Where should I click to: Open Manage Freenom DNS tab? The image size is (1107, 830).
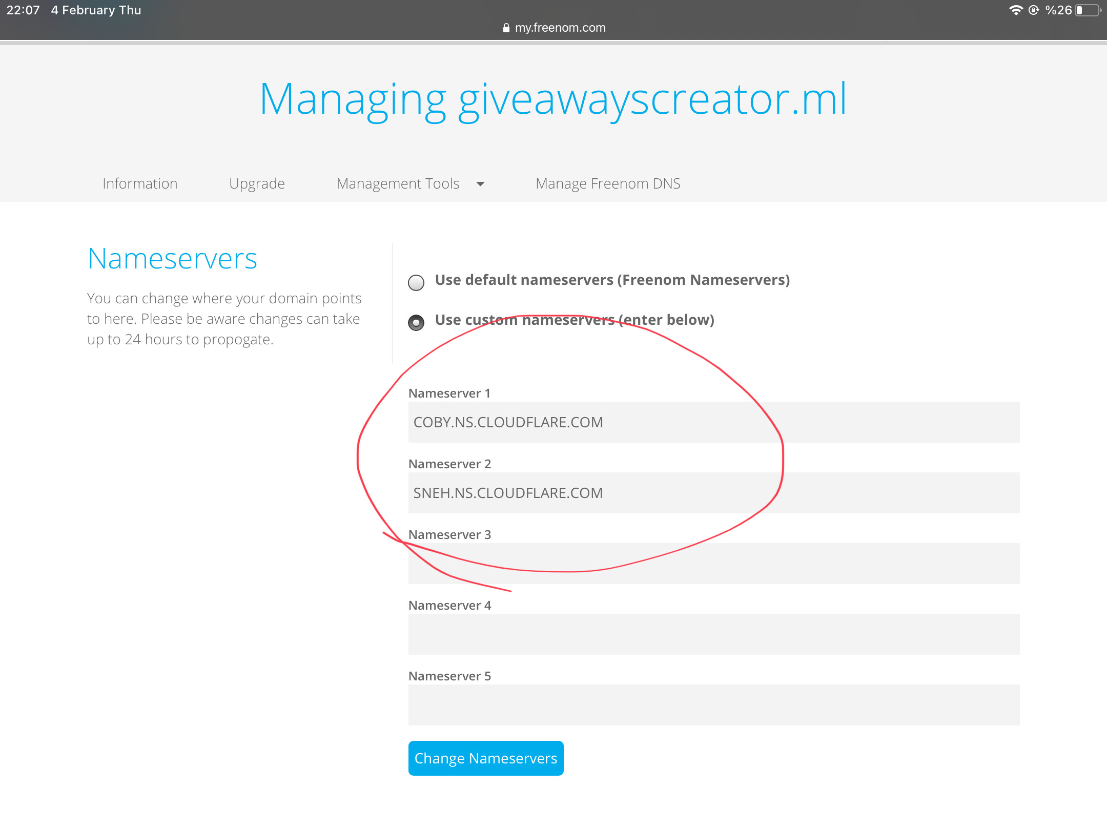pyautogui.click(x=608, y=183)
